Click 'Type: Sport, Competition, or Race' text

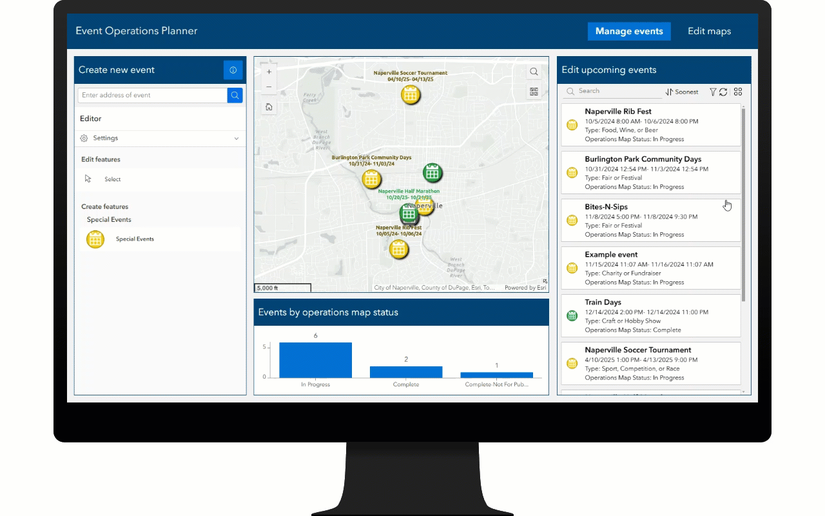632,369
